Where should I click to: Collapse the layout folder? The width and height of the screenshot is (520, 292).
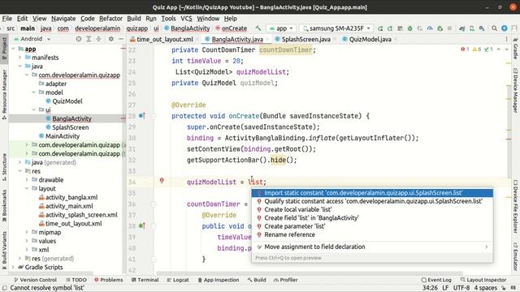point(27,189)
